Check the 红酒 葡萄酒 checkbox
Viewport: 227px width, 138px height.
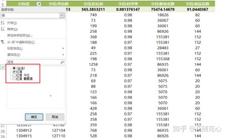(x=14, y=79)
